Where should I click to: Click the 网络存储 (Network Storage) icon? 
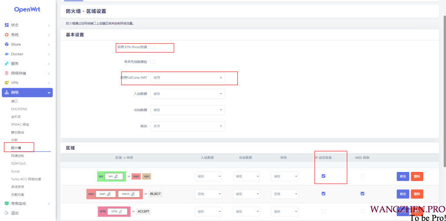(x=7, y=73)
